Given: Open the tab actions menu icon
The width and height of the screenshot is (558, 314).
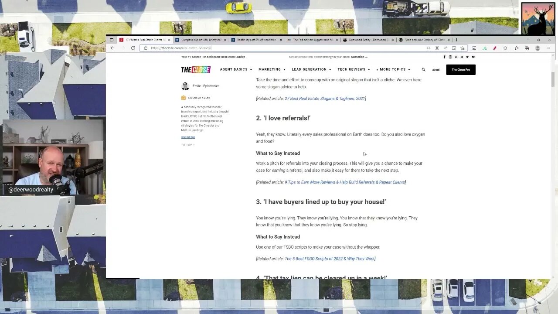Looking at the screenshot, I should click(x=111, y=40).
